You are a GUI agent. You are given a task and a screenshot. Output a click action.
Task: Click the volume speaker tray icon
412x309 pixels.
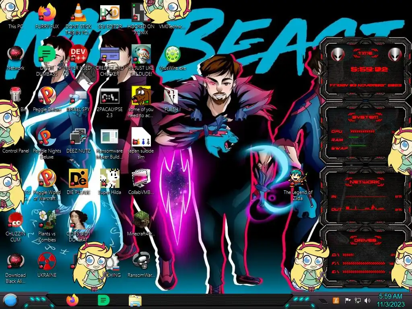pos(367,300)
